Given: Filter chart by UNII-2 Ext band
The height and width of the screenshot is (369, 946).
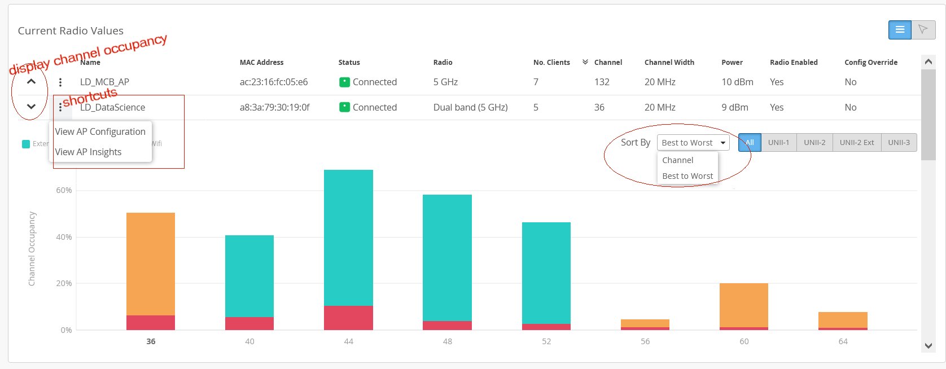Looking at the screenshot, I should coord(856,143).
